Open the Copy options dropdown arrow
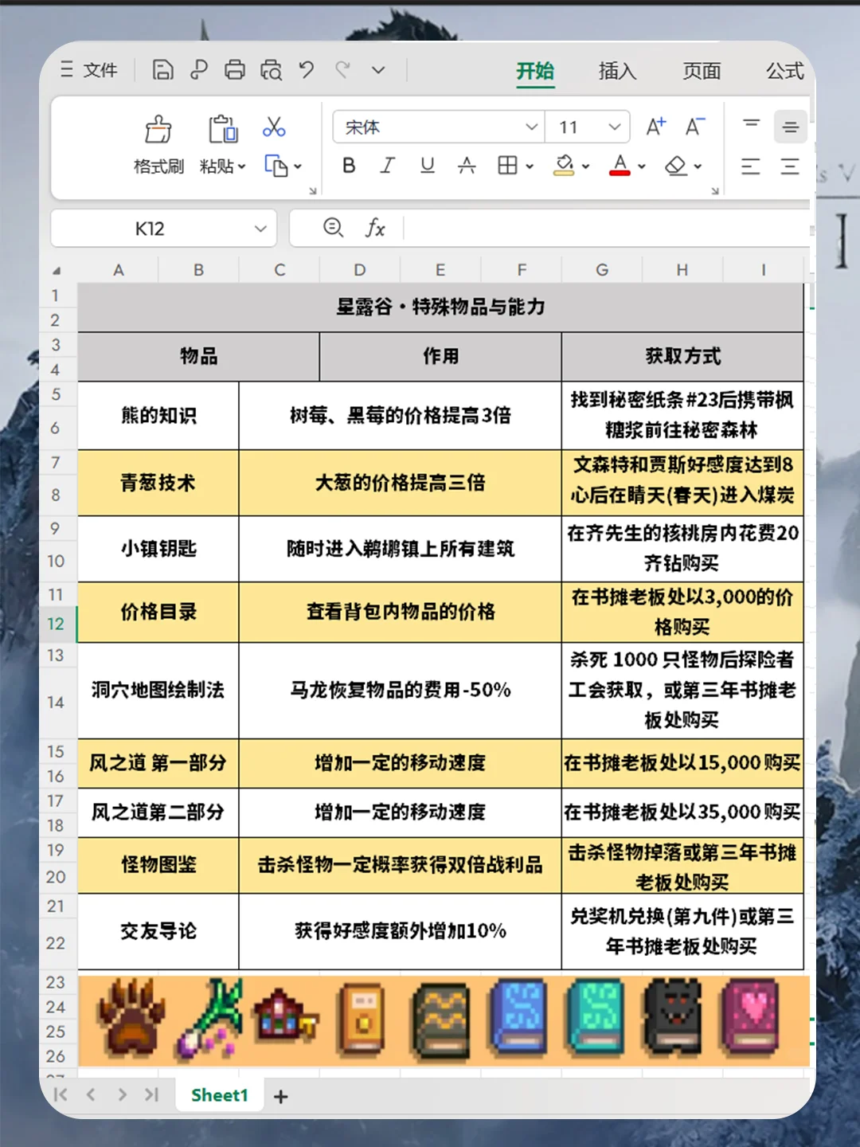This screenshot has width=860, height=1147. pyautogui.click(x=298, y=166)
